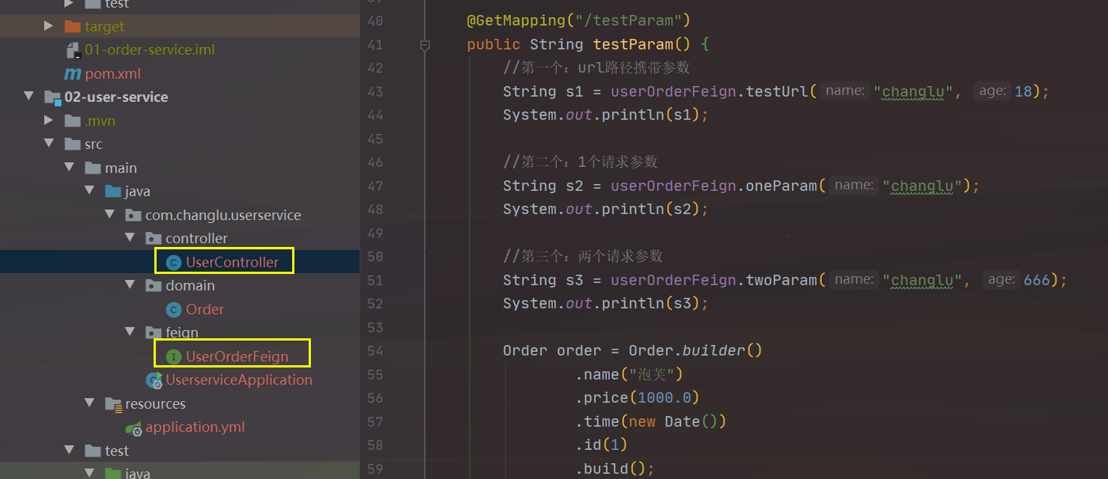Open 01-order-service.iml file
This screenshot has width=1108, height=479.
coord(150,50)
